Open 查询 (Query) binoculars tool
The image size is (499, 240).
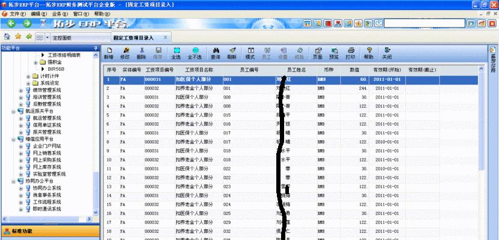(x=215, y=53)
